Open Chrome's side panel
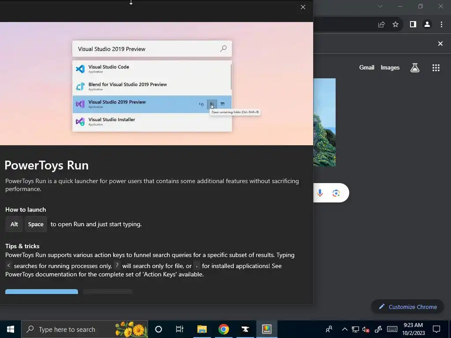 tap(413, 25)
